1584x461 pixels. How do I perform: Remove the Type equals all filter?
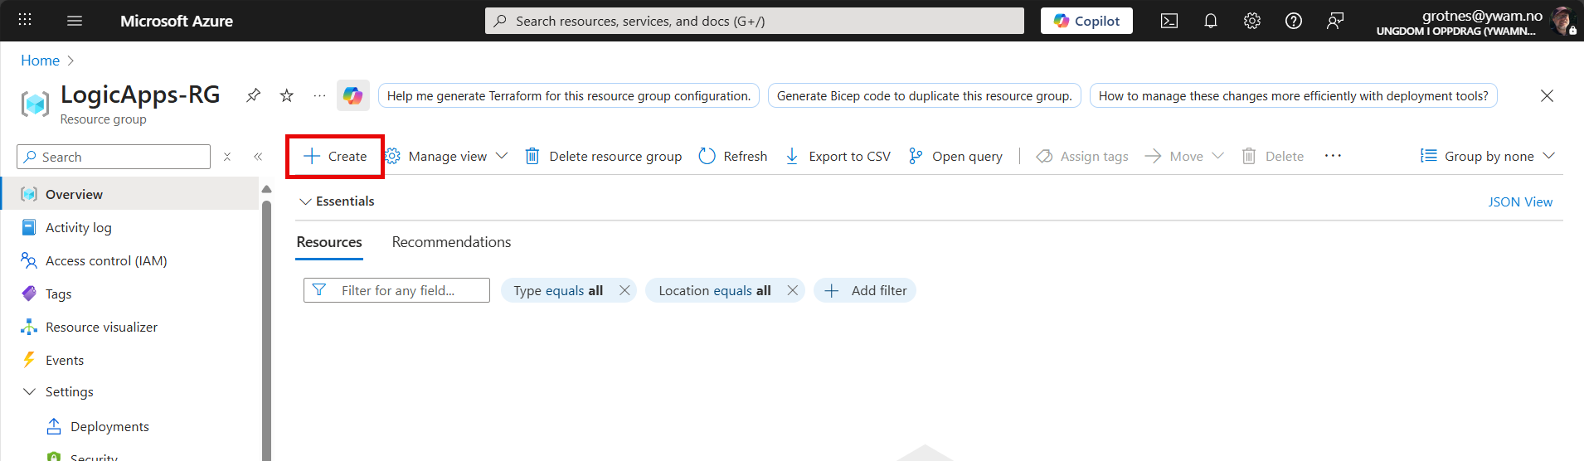[624, 290]
